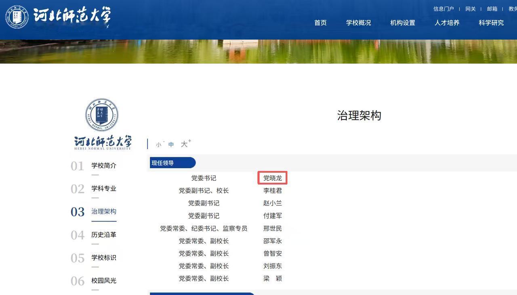
Task: Click the 党委书记 title text
Action: tap(204, 178)
